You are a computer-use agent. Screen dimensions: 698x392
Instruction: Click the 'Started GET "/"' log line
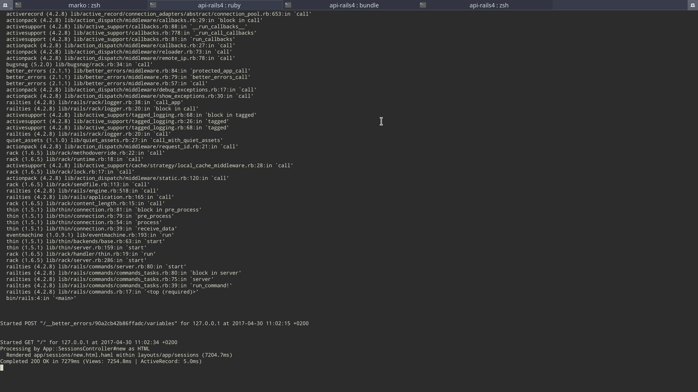click(x=89, y=342)
